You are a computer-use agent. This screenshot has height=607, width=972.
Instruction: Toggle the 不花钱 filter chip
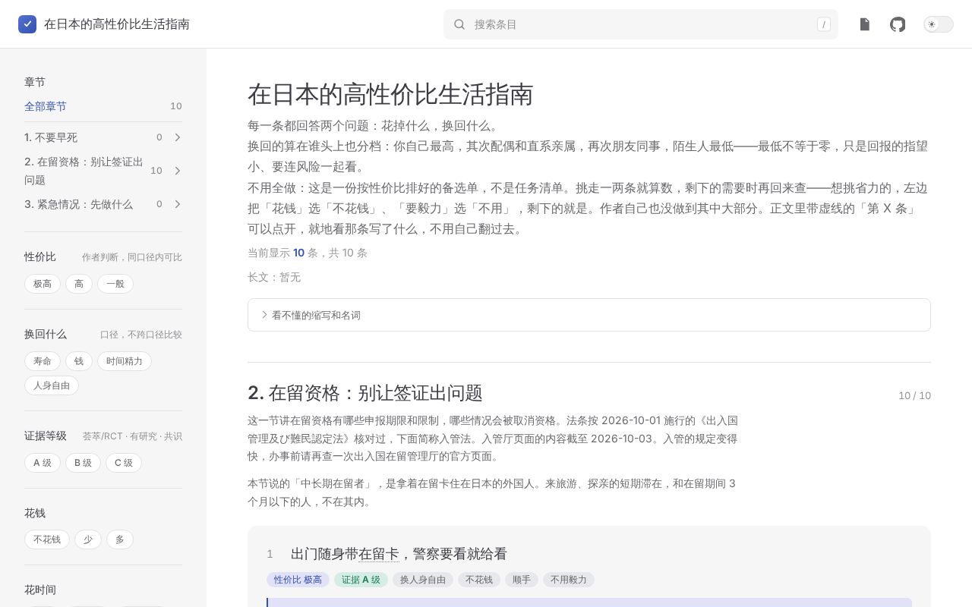[x=47, y=539]
